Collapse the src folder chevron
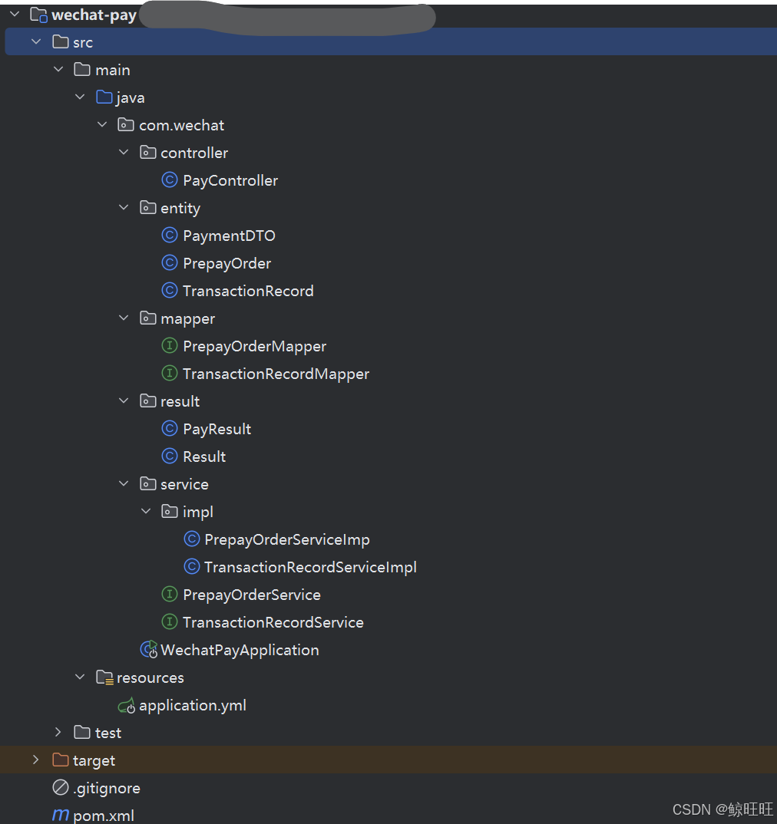Viewport: 777px width, 824px height. coord(36,41)
